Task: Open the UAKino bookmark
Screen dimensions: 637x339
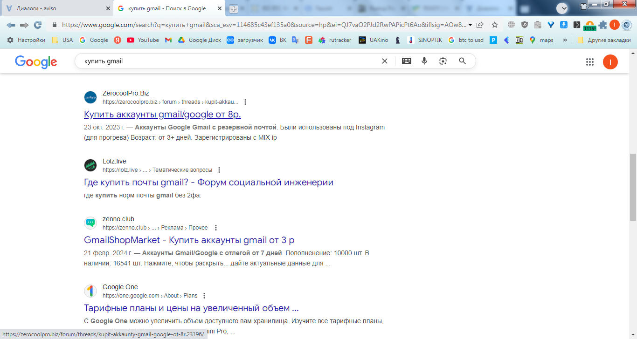Action: (x=374, y=40)
